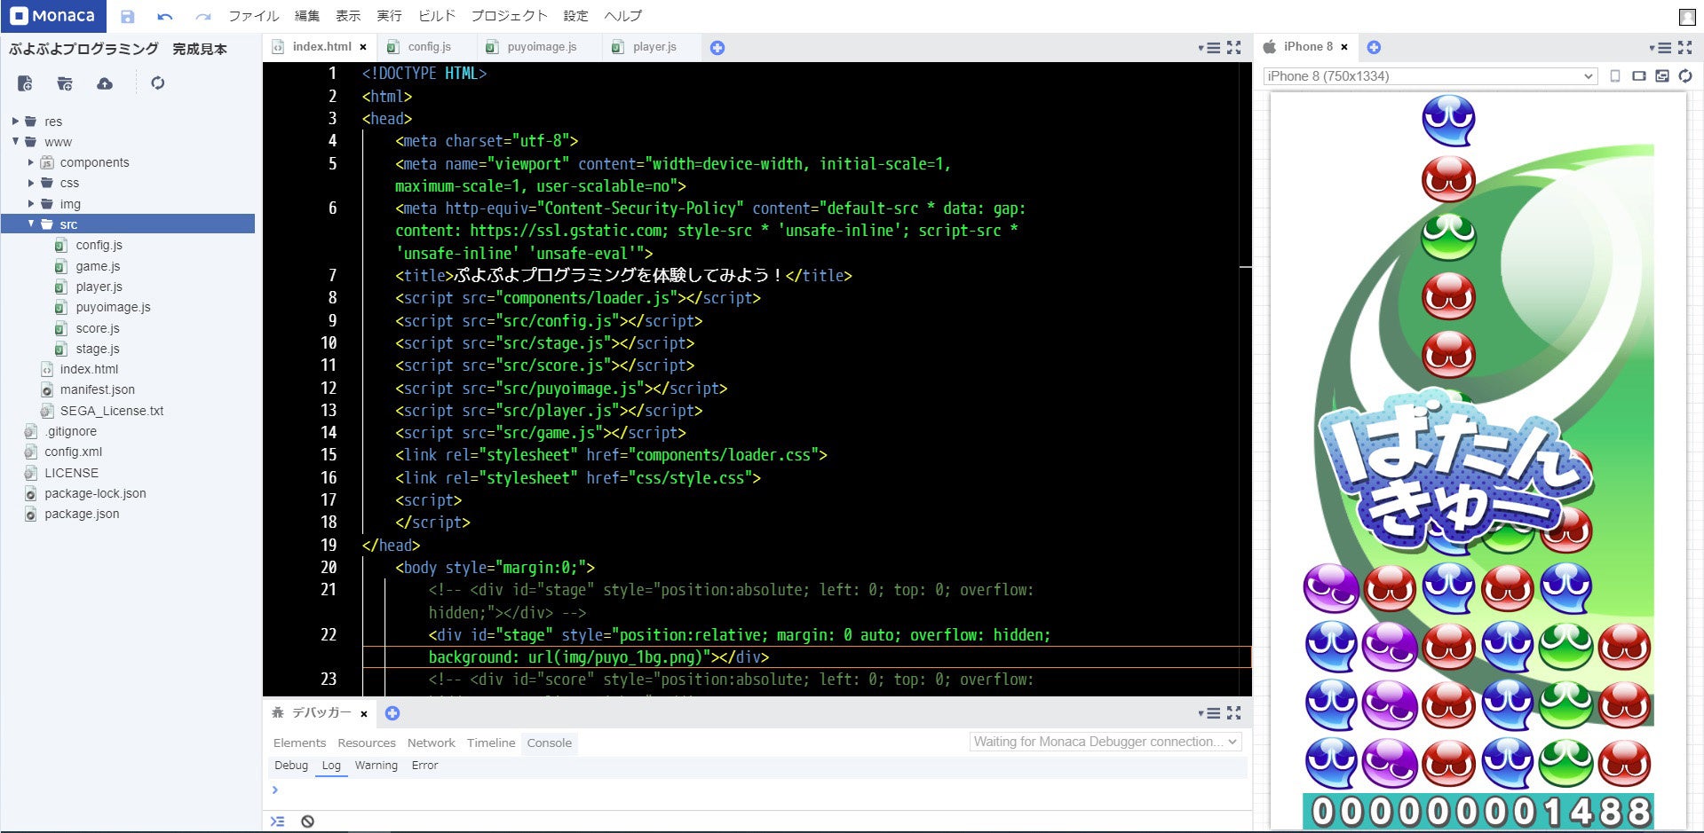Open the ビルド menu
Viewport: 1704px width, 833px height.
pos(436,16)
